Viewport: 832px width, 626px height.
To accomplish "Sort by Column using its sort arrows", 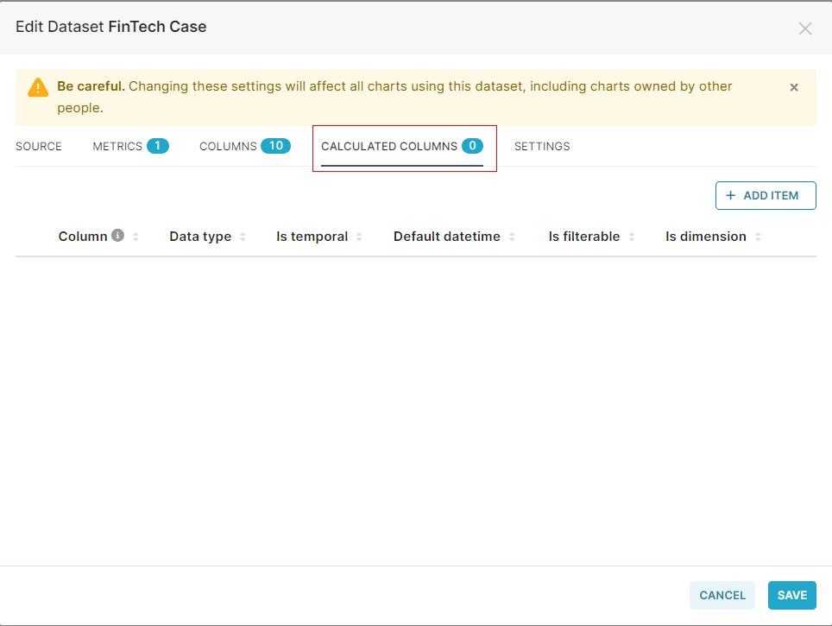I will (x=136, y=237).
